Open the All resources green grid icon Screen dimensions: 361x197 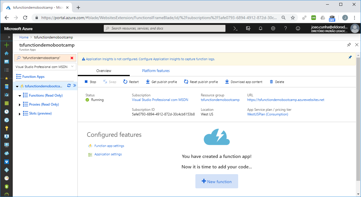tap(6, 103)
